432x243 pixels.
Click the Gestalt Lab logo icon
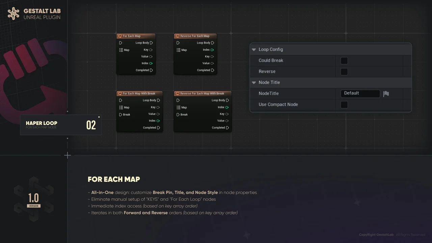[x=13, y=13]
